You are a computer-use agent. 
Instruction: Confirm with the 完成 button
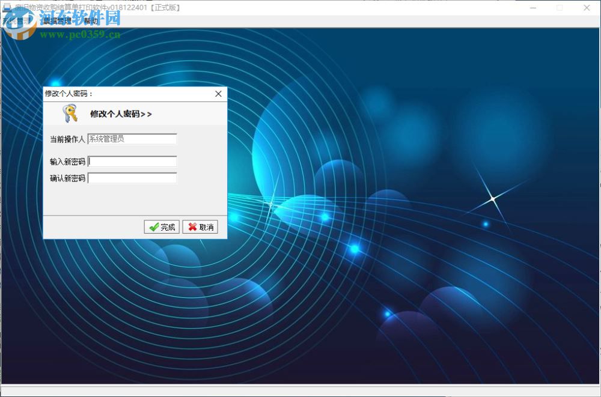point(162,227)
